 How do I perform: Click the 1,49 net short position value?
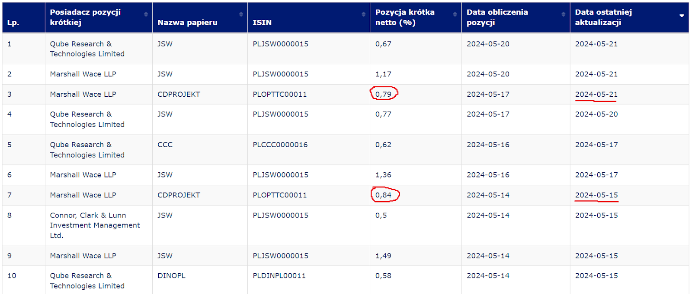click(x=383, y=256)
